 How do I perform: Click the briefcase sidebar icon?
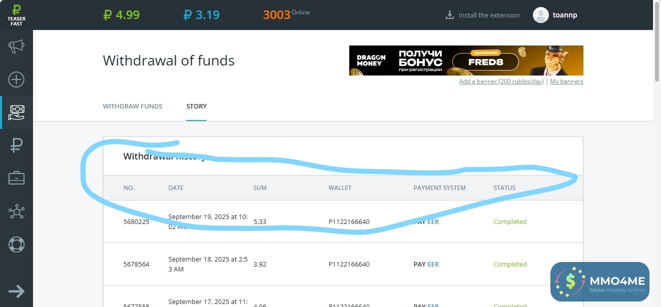(x=17, y=178)
